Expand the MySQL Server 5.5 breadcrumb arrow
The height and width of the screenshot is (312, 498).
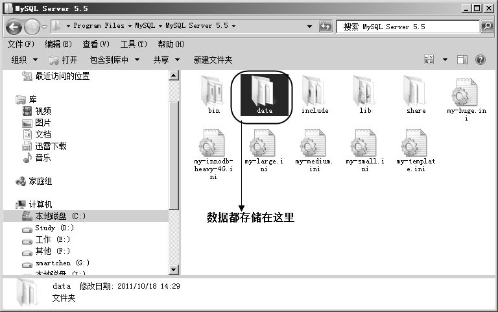pyautogui.click(x=233, y=26)
